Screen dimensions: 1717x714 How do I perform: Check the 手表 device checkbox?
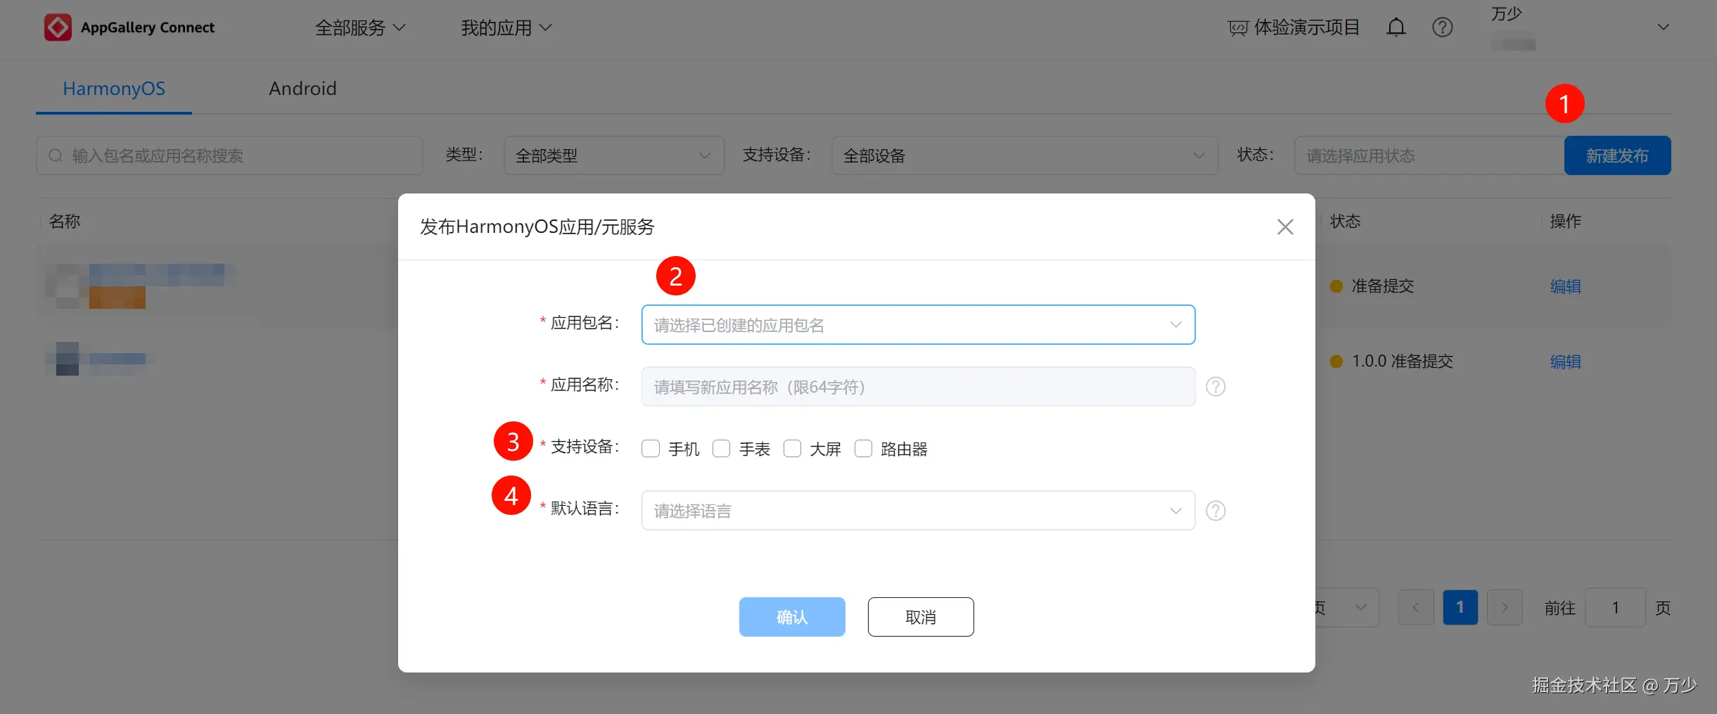coord(722,449)
